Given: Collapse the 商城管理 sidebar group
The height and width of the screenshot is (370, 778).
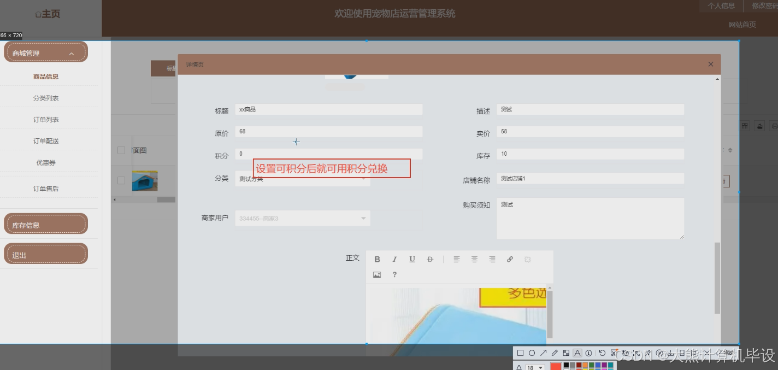Looking at the screenshot, I should 72,54.
